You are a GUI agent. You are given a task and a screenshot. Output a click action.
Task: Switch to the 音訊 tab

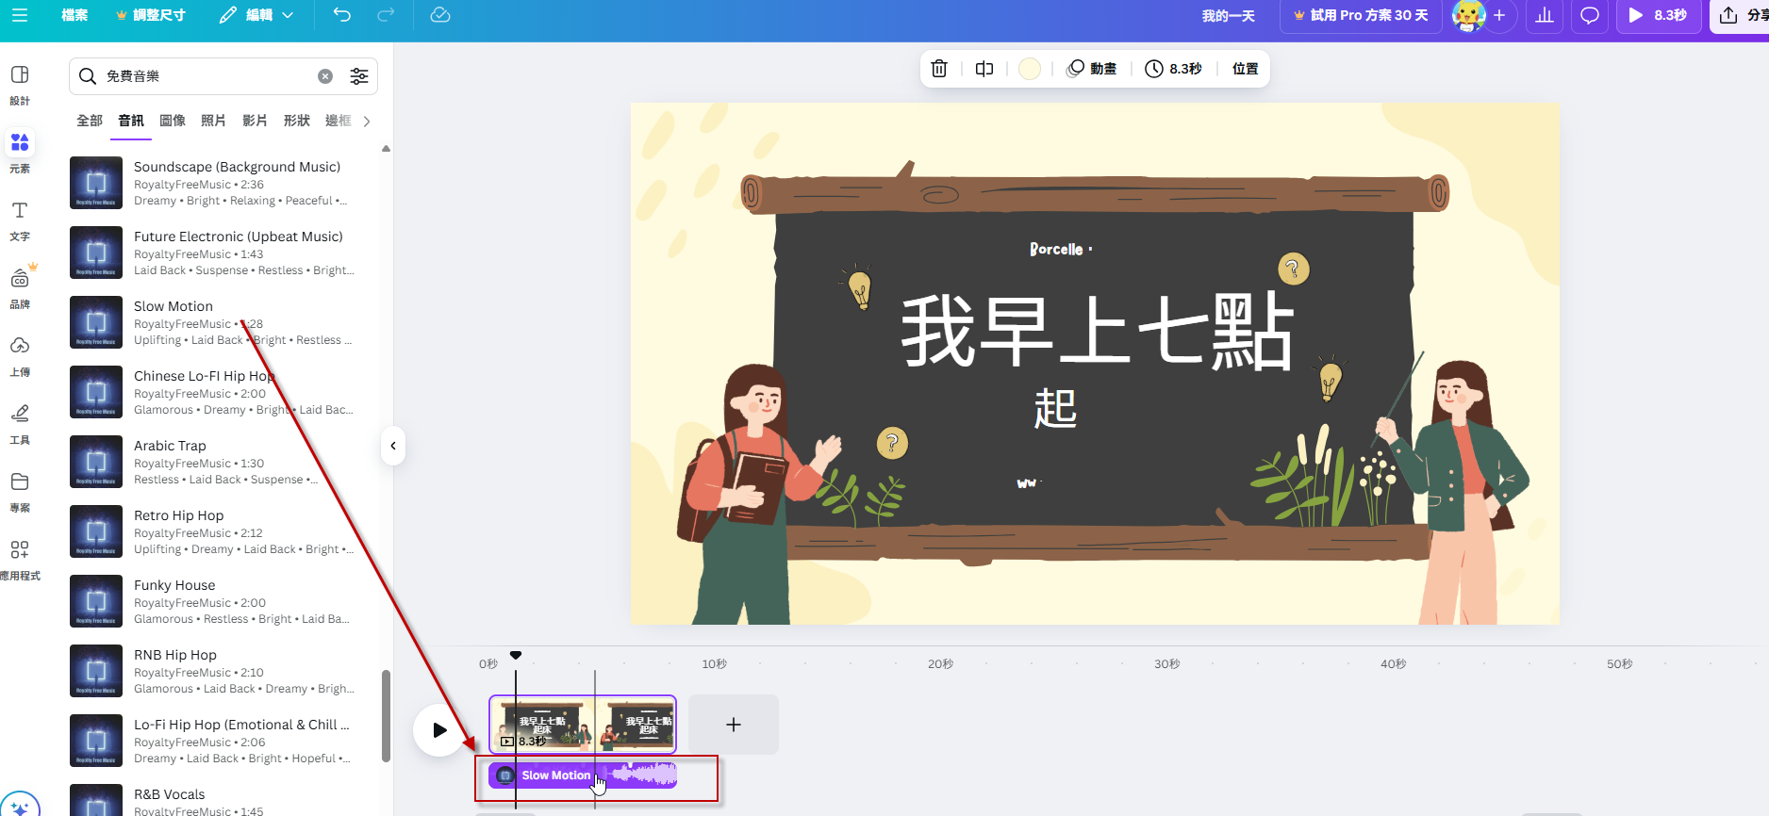(x=131, y=121)
